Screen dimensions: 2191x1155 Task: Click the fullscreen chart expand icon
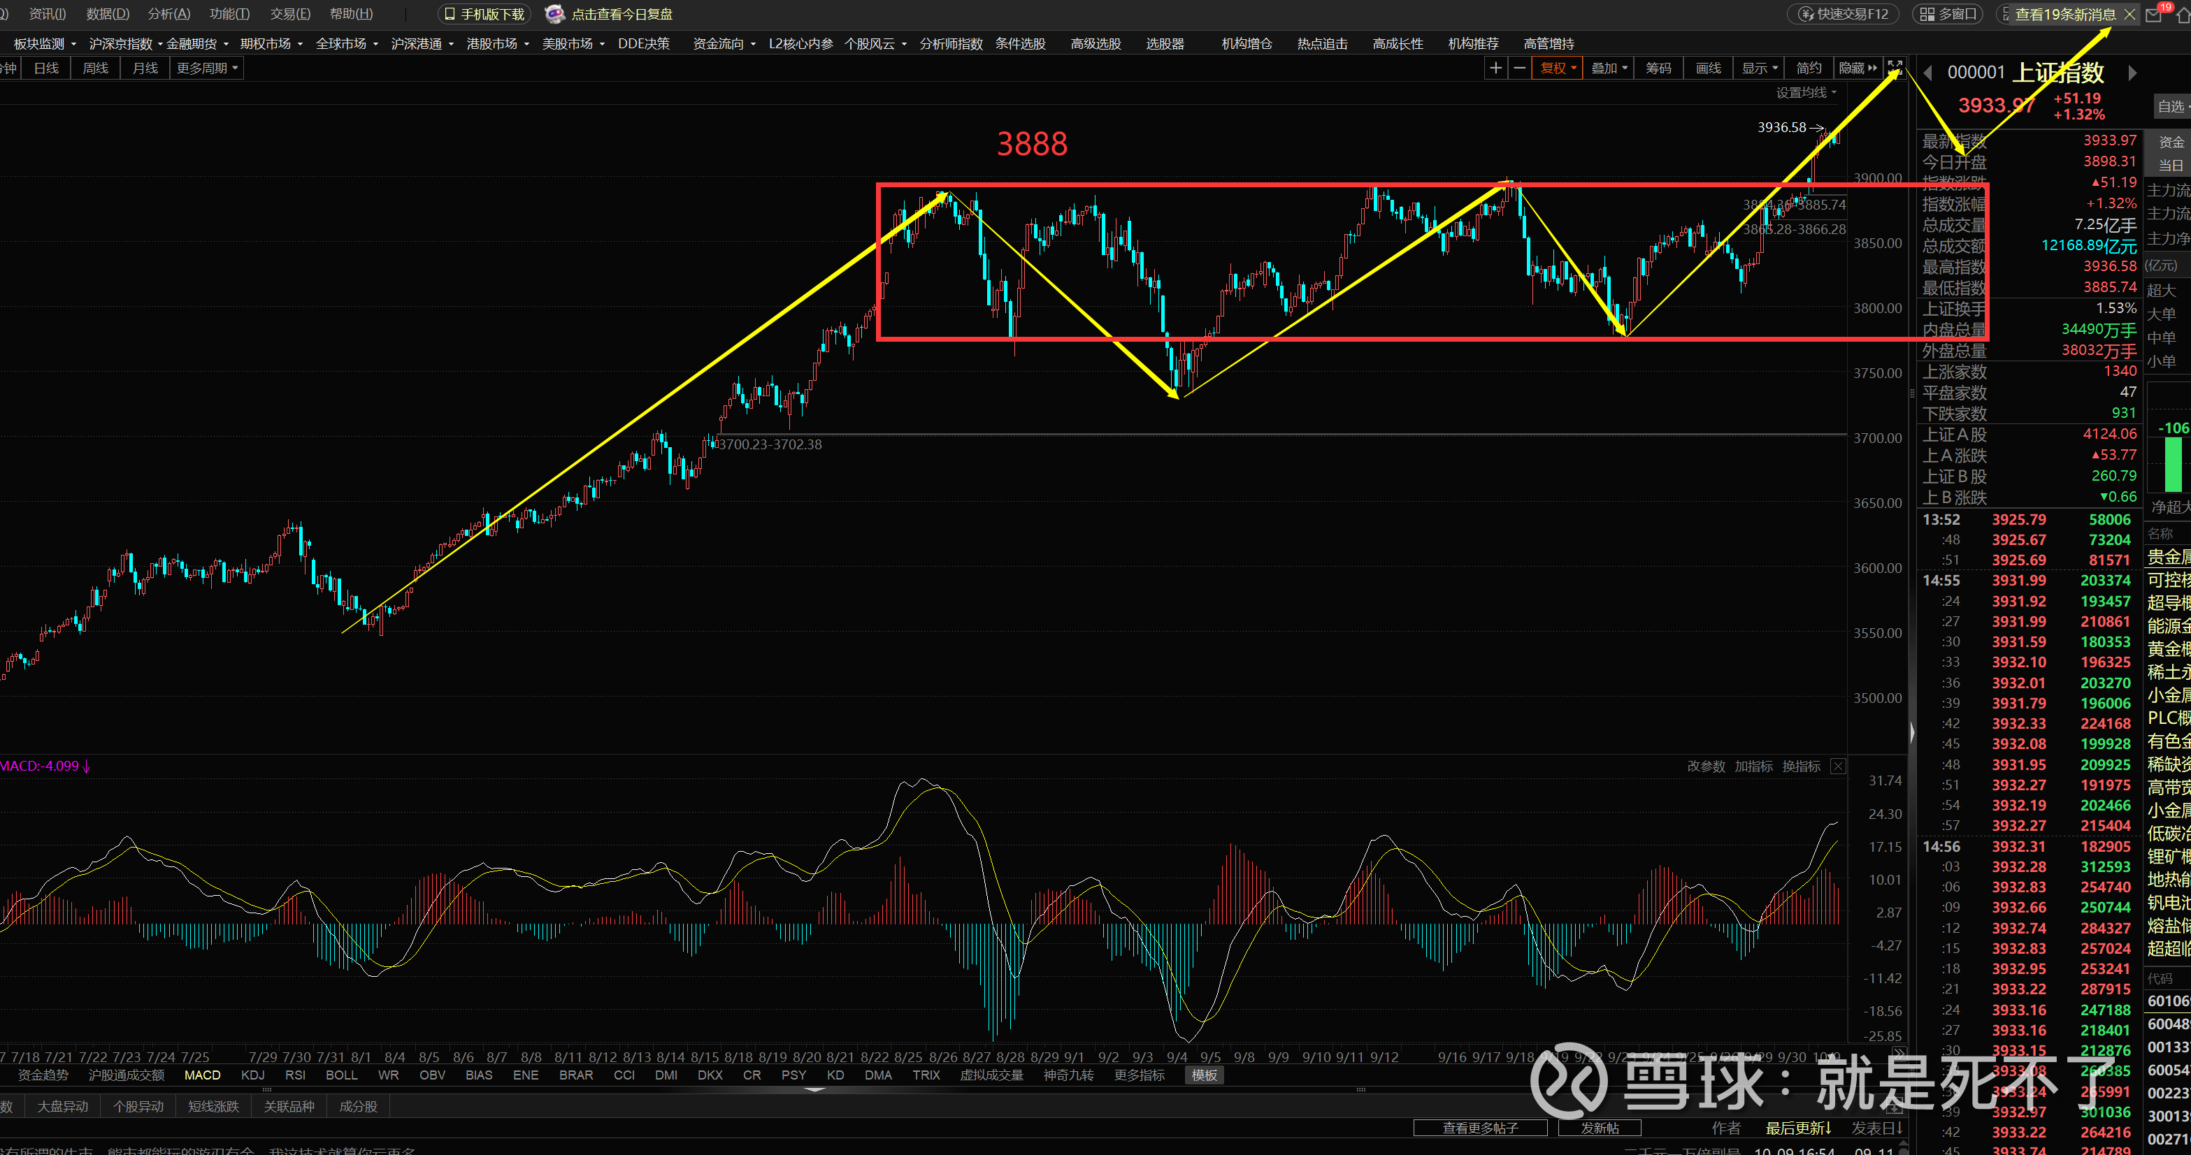pyautogui.click(x=1894, y=67)
